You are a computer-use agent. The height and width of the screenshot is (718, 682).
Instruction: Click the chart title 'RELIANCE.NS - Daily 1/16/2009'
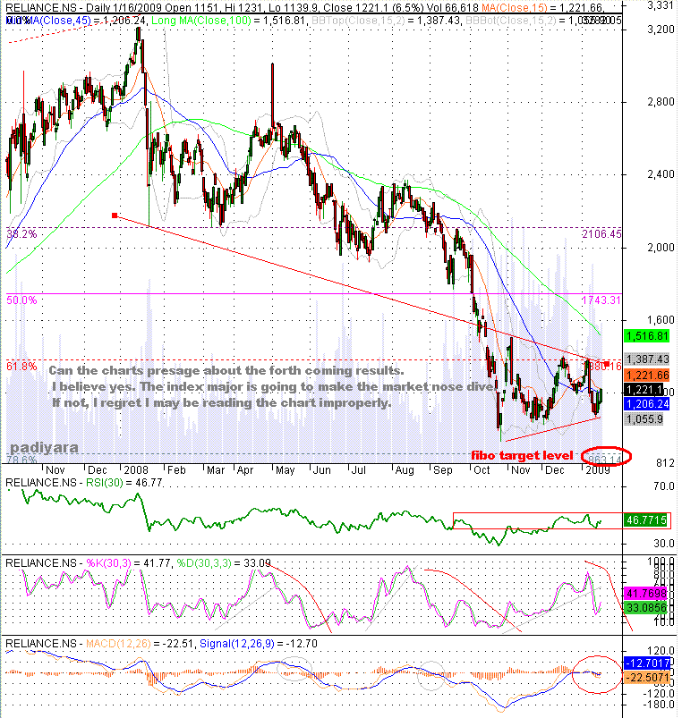point(84,8)
